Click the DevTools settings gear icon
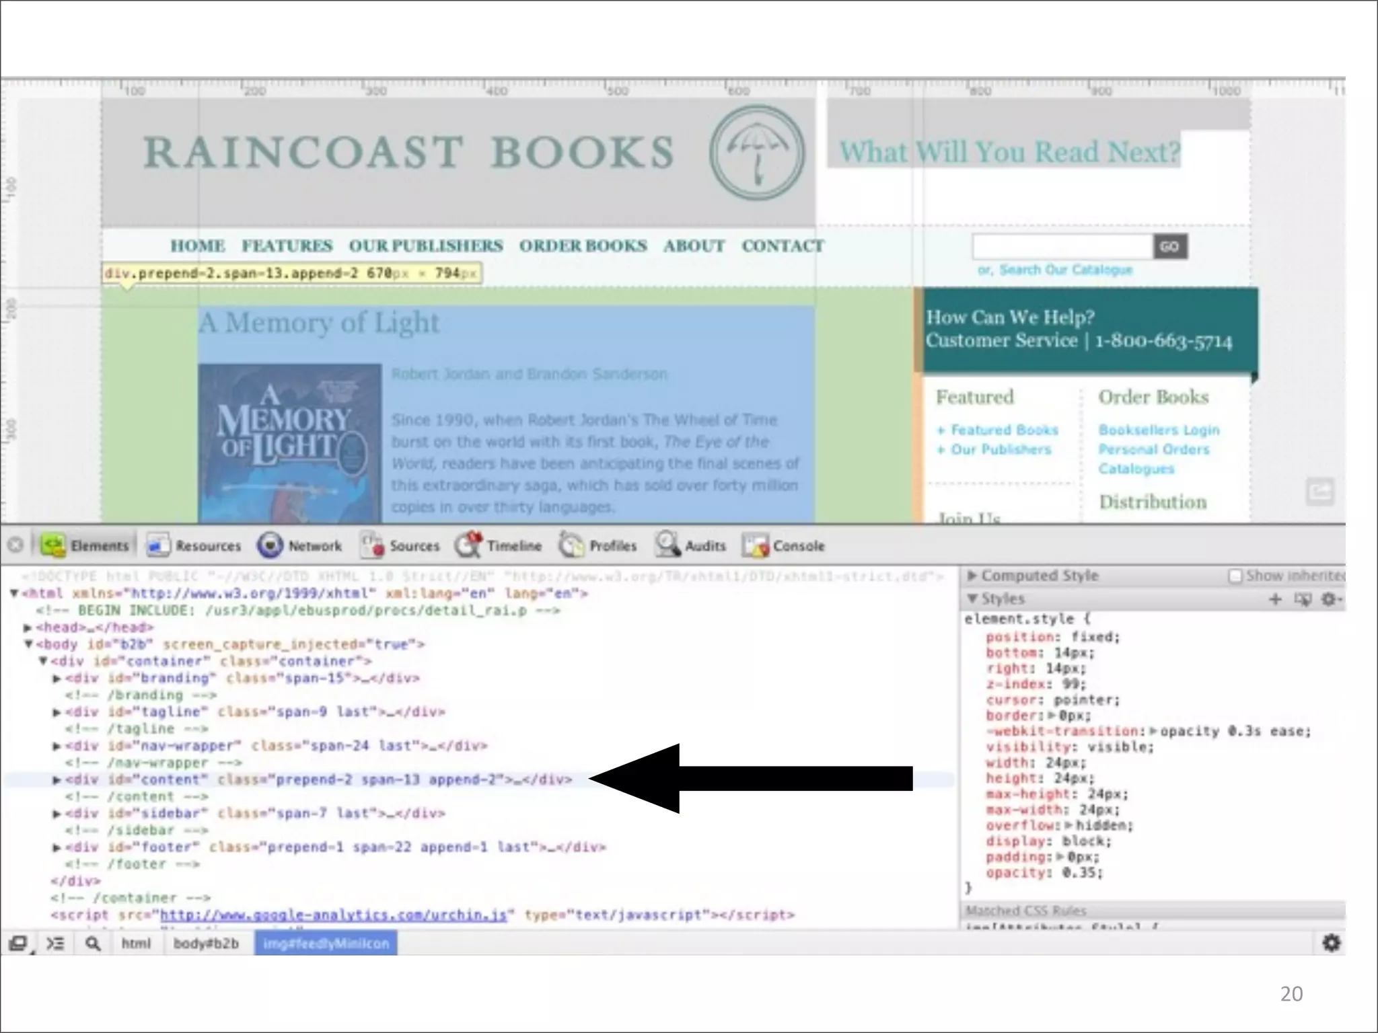Screen dimensions: 1378x1033 point(1331,943)
